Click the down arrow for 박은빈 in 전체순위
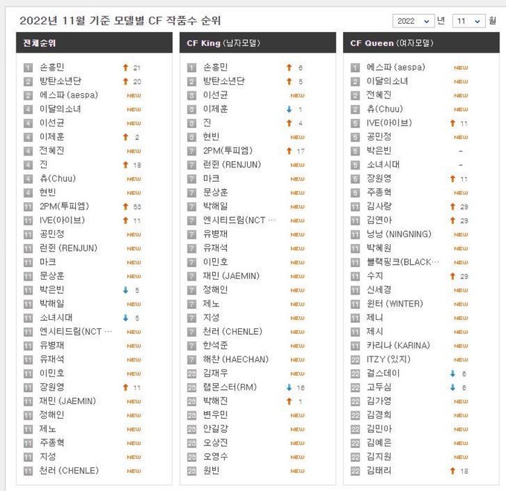Viewport: 506px width, 491px height. click(126, 290)
